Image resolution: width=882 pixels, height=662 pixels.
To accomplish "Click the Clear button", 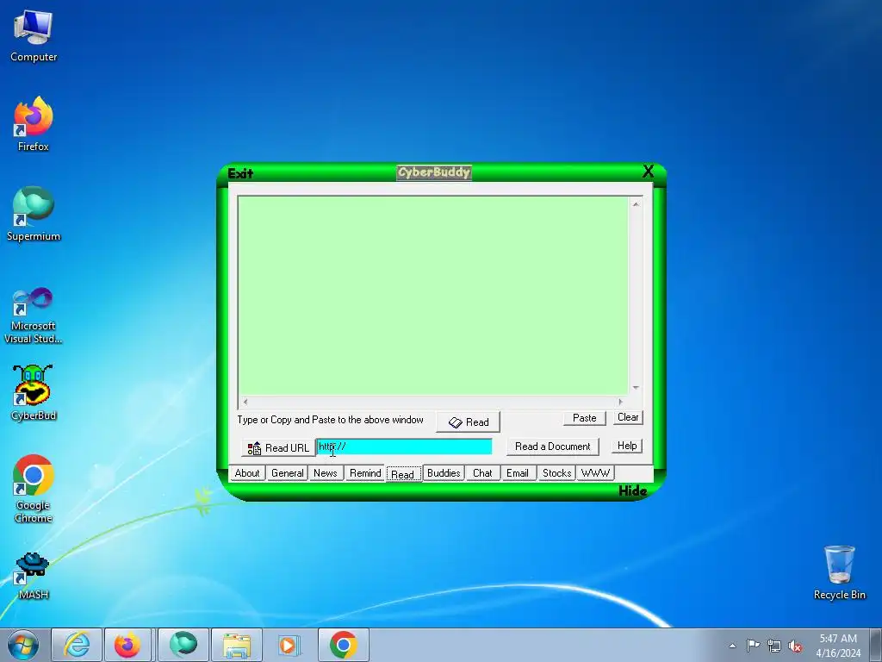I will click(628, 417).
